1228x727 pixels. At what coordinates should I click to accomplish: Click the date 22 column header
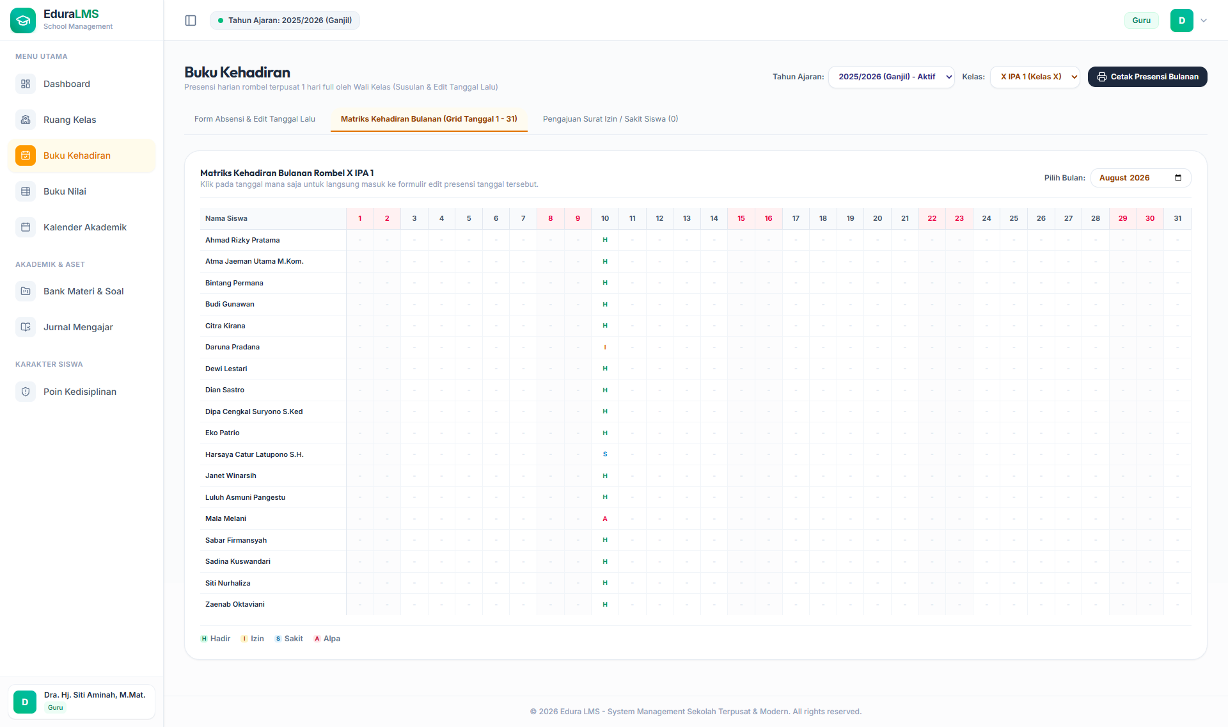point(932,218)
